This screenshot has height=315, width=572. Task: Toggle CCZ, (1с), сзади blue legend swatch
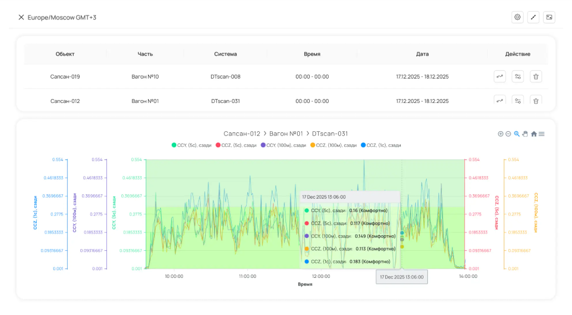[x=363, y=145]
